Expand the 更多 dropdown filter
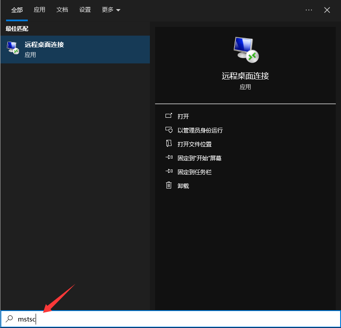The image size is (341, 328). 111,10
